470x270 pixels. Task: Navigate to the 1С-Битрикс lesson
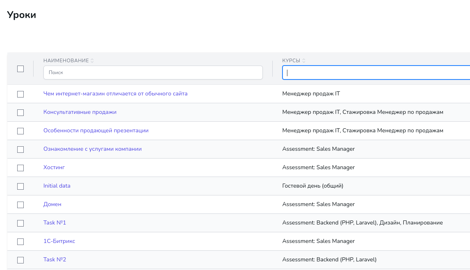59,241
